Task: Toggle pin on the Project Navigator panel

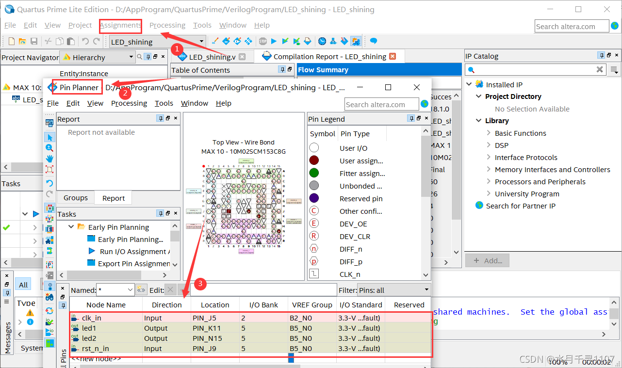Action: [x=148, y=57]
